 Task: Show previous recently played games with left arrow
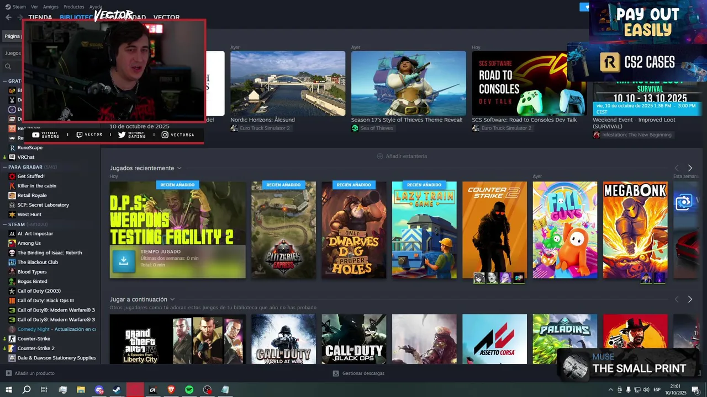(x=677, y=168)
